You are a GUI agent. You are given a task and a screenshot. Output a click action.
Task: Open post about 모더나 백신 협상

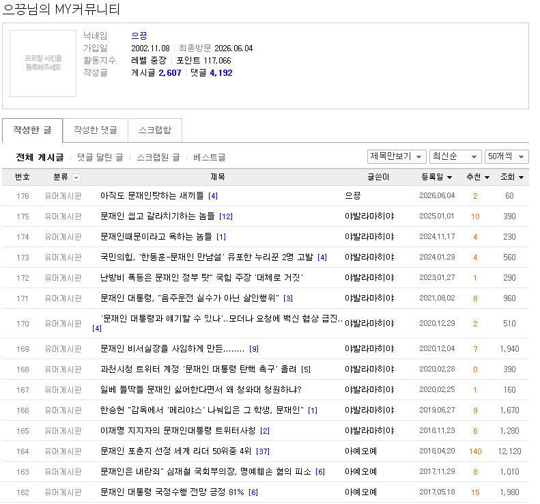pyautogui.click(x=221, y=318)
